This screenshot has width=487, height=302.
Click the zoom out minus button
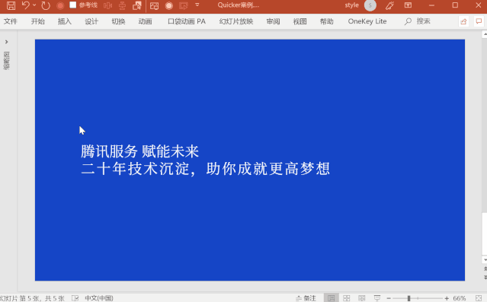coord(389,298)
